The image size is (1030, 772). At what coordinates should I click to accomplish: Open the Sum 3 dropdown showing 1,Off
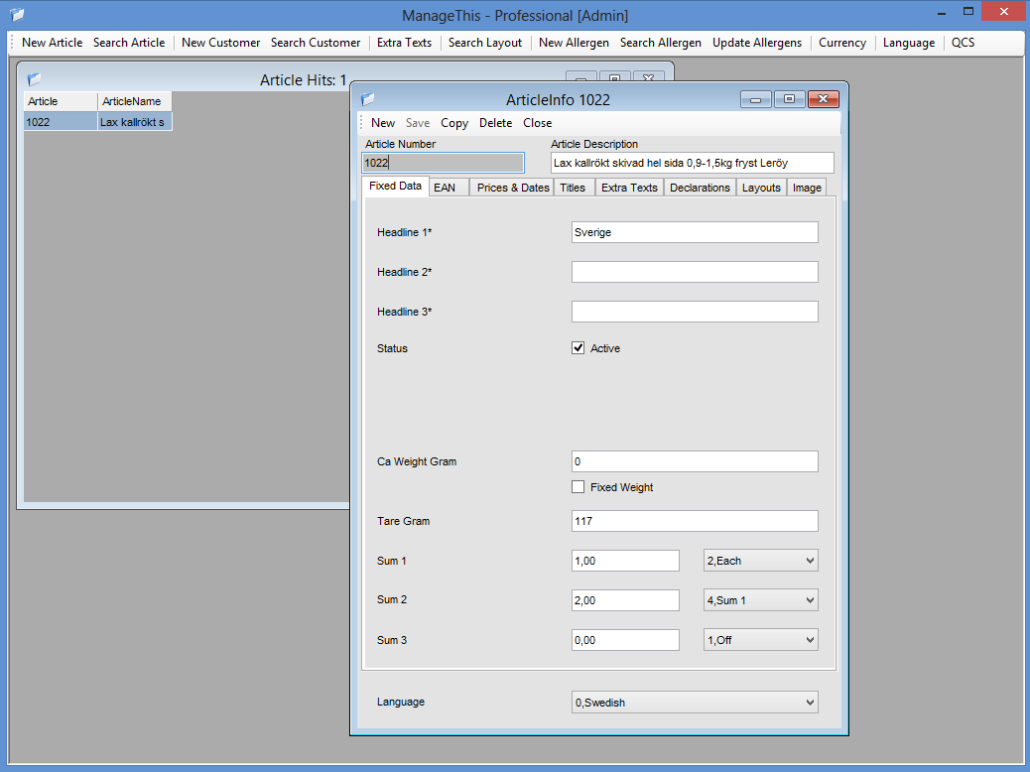[760, 640]
